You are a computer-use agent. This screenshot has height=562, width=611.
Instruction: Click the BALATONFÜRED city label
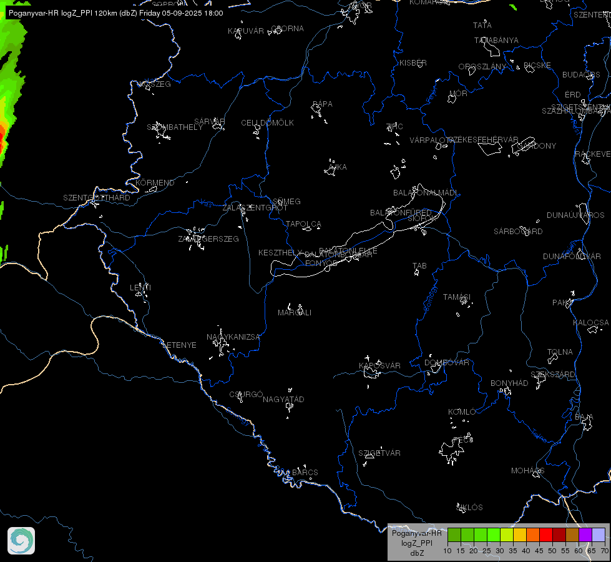tap(401, 213)
